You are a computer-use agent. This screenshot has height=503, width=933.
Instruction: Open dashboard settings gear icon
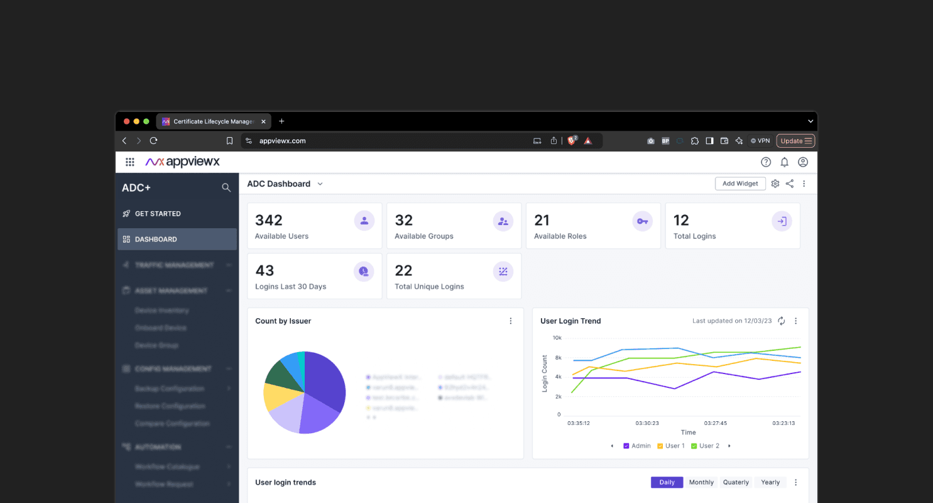pyautogui.click(x=775, y=184)
